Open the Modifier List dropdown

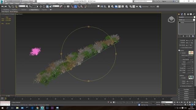pyautogui.click(x=187, y=20)
